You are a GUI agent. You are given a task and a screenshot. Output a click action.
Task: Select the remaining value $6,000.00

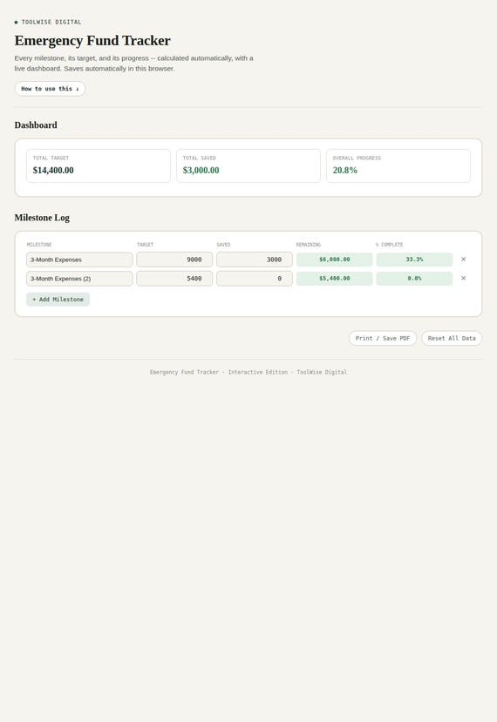pos(334,260)
